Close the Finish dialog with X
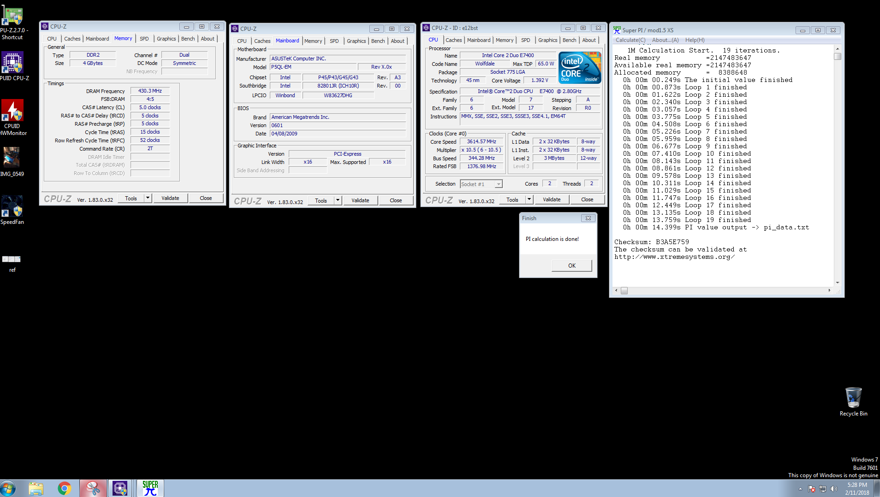This screenshot has width=880, height=497. click(588, 218)
